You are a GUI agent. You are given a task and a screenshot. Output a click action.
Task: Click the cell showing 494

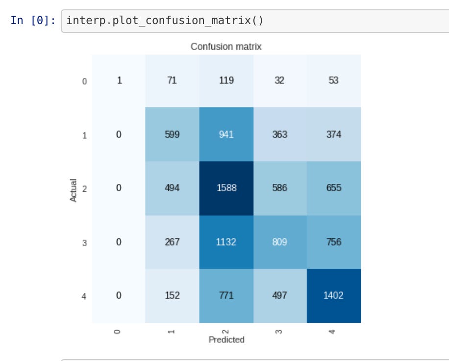point(173,188)
